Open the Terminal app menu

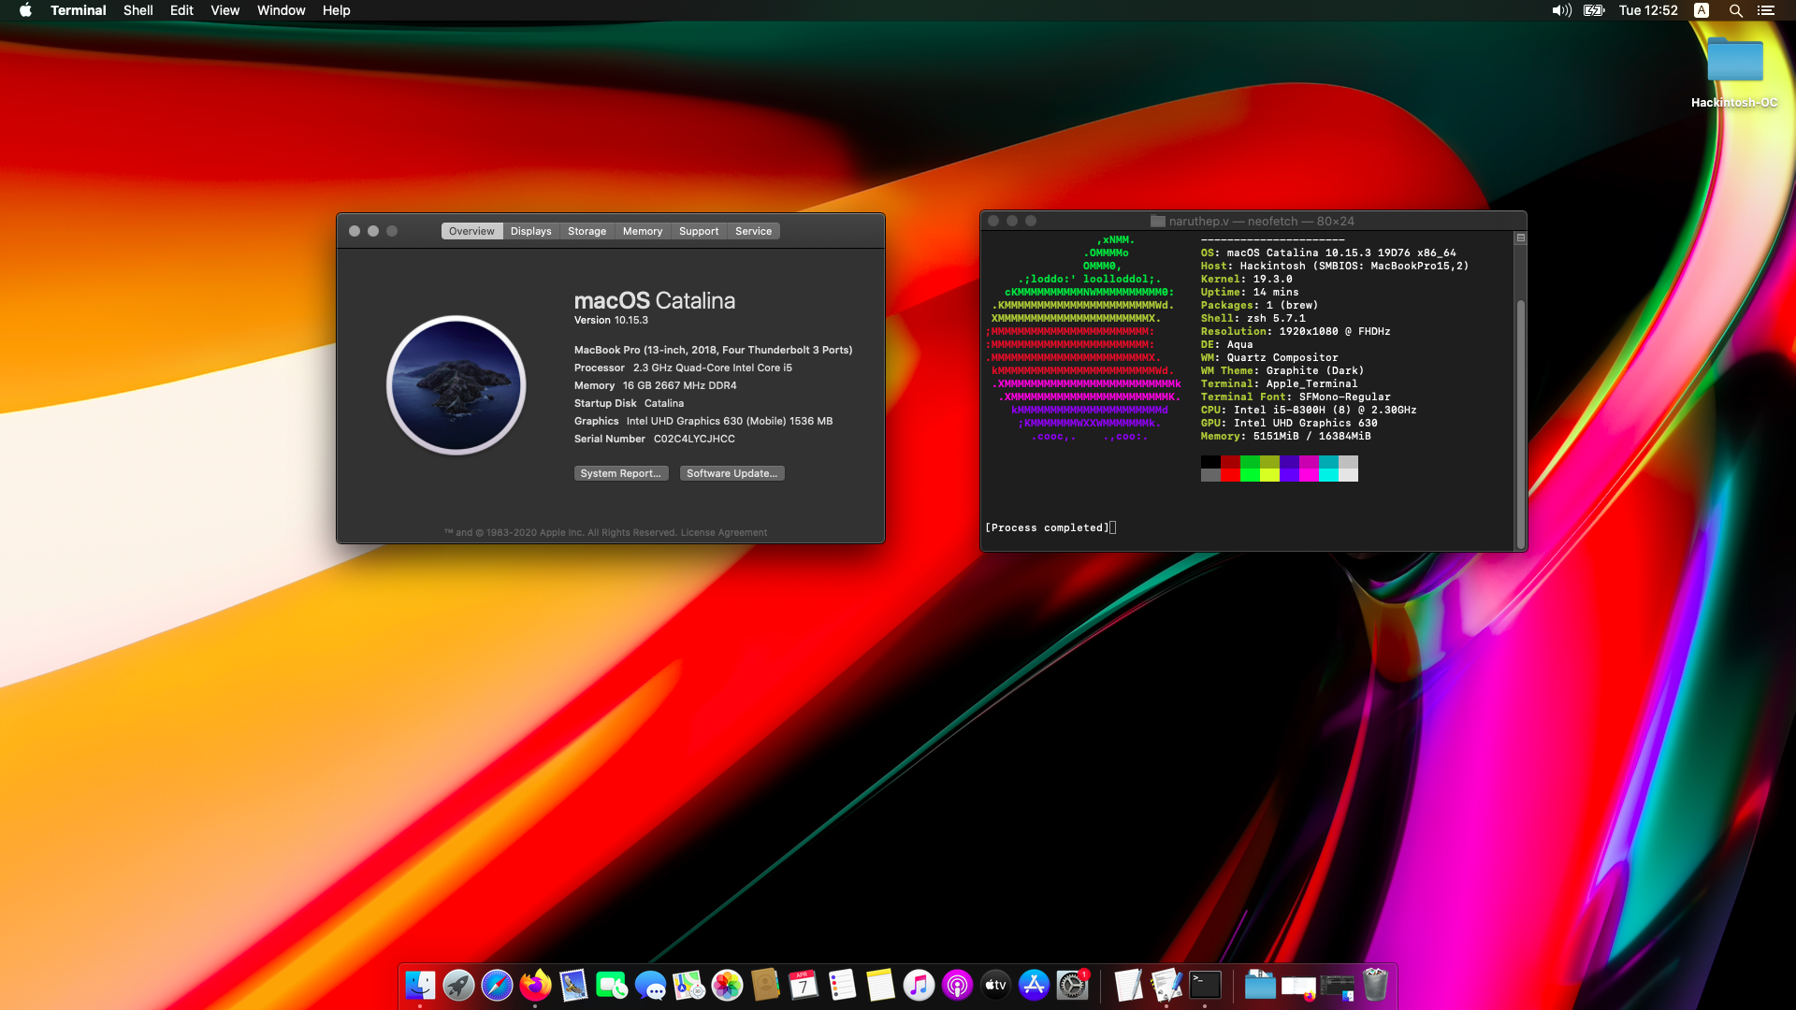click(79, 10)
